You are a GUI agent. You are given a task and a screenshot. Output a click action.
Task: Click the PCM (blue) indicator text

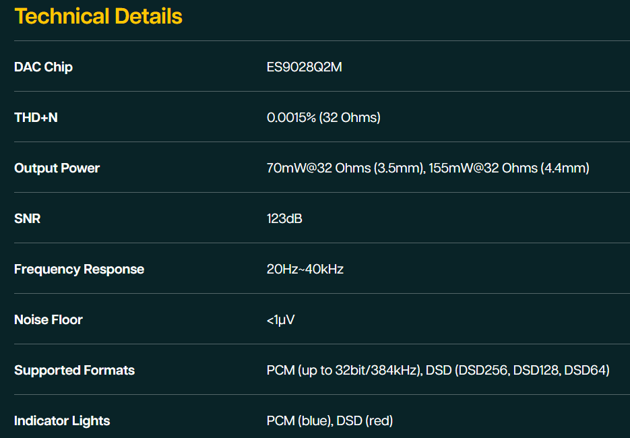(299, 421)
